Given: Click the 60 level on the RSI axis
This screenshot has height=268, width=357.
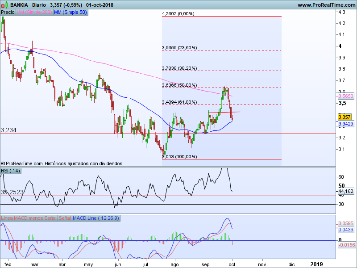Looking at the screenshot, I should tap(341, 177).
